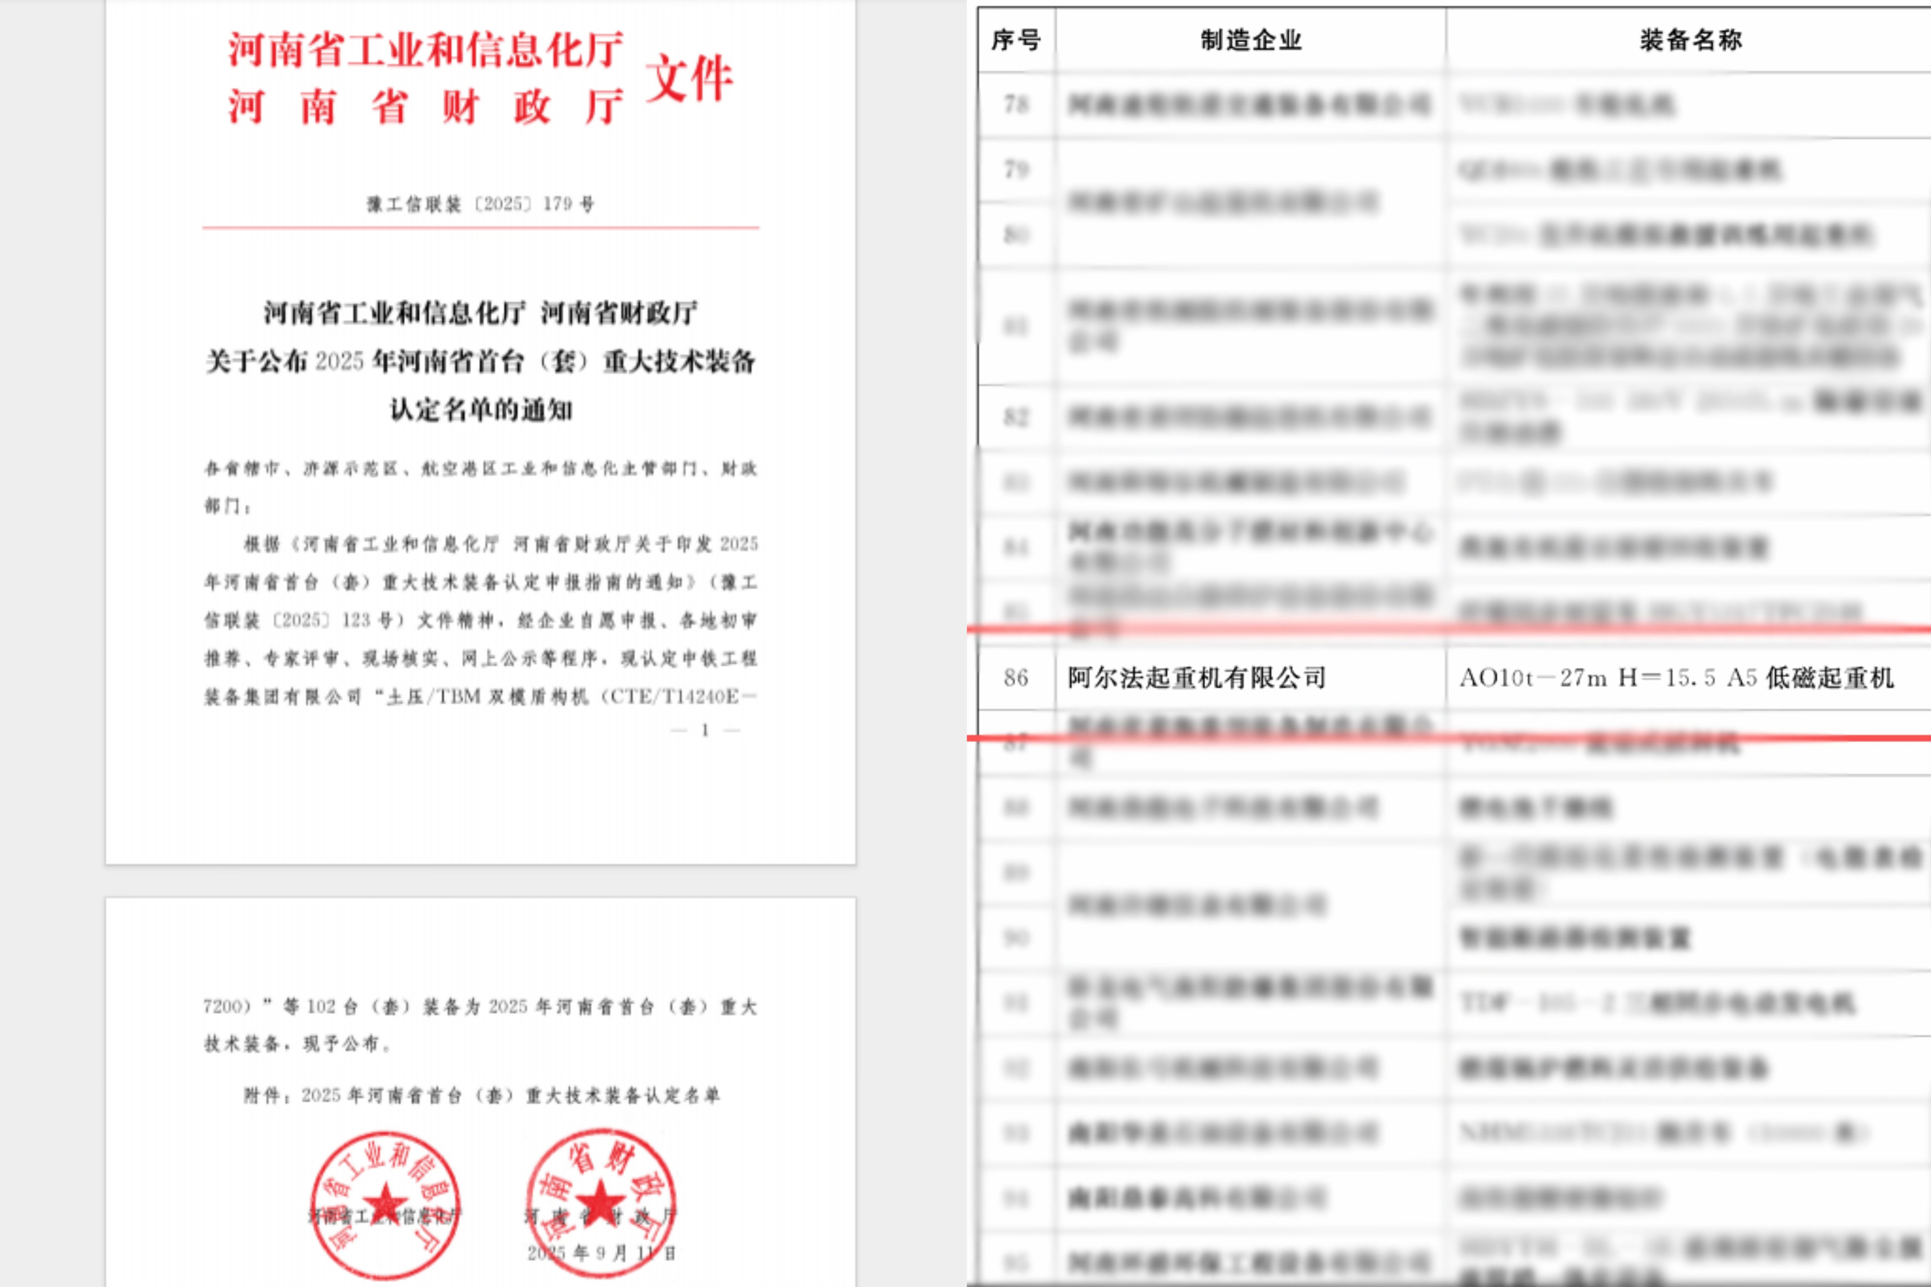
Task: Click the 附件 attachment line text
Action: [x=481, y=1095]
